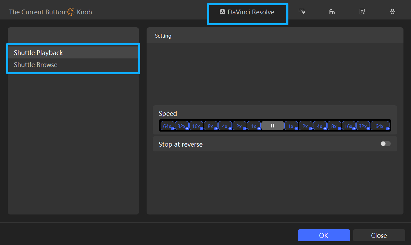Click the orange knob icon in the header
Screen dimensions: 411x245
pos(71,12)
